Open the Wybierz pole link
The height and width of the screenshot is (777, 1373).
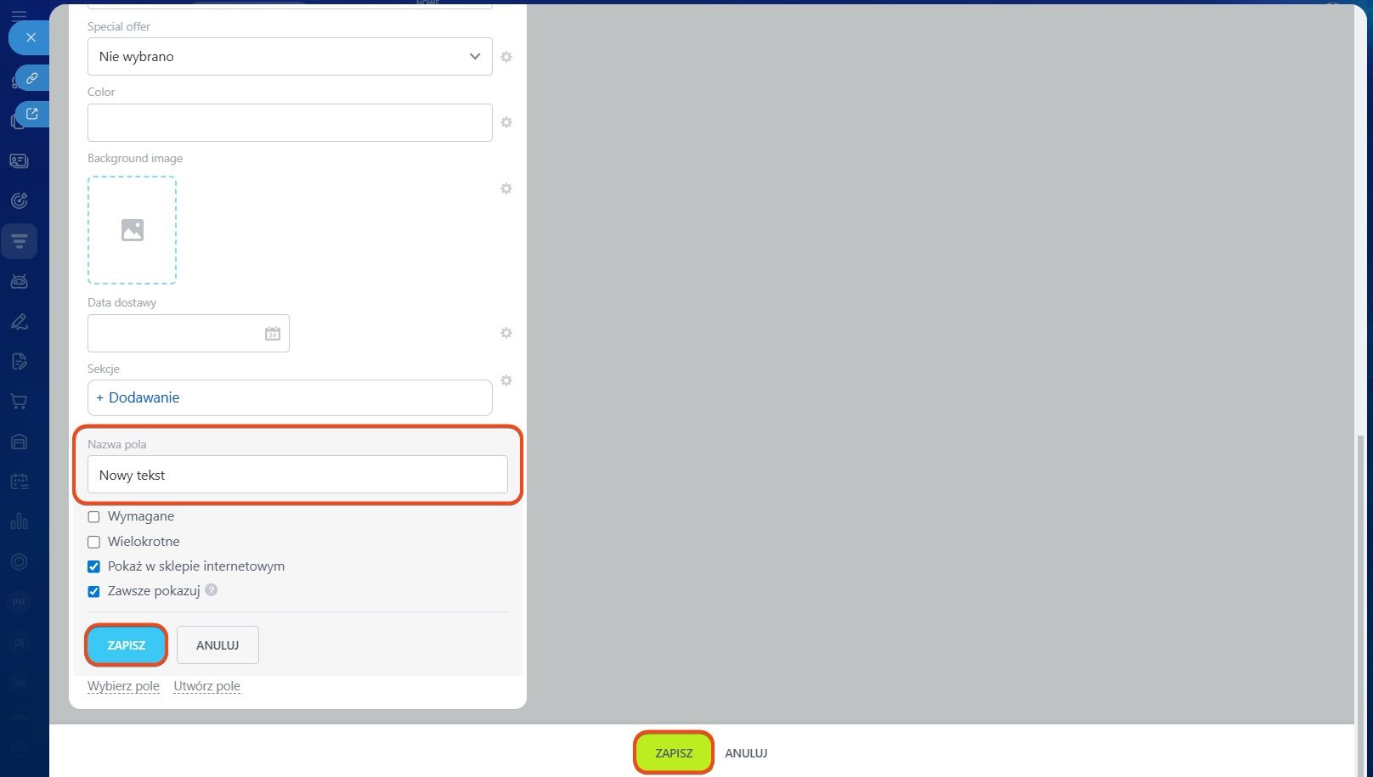pyautogui.click(x=123, y=686)
